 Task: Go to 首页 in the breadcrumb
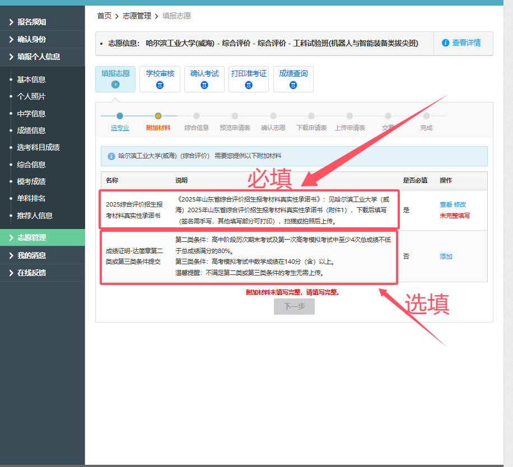click(104, 16)
